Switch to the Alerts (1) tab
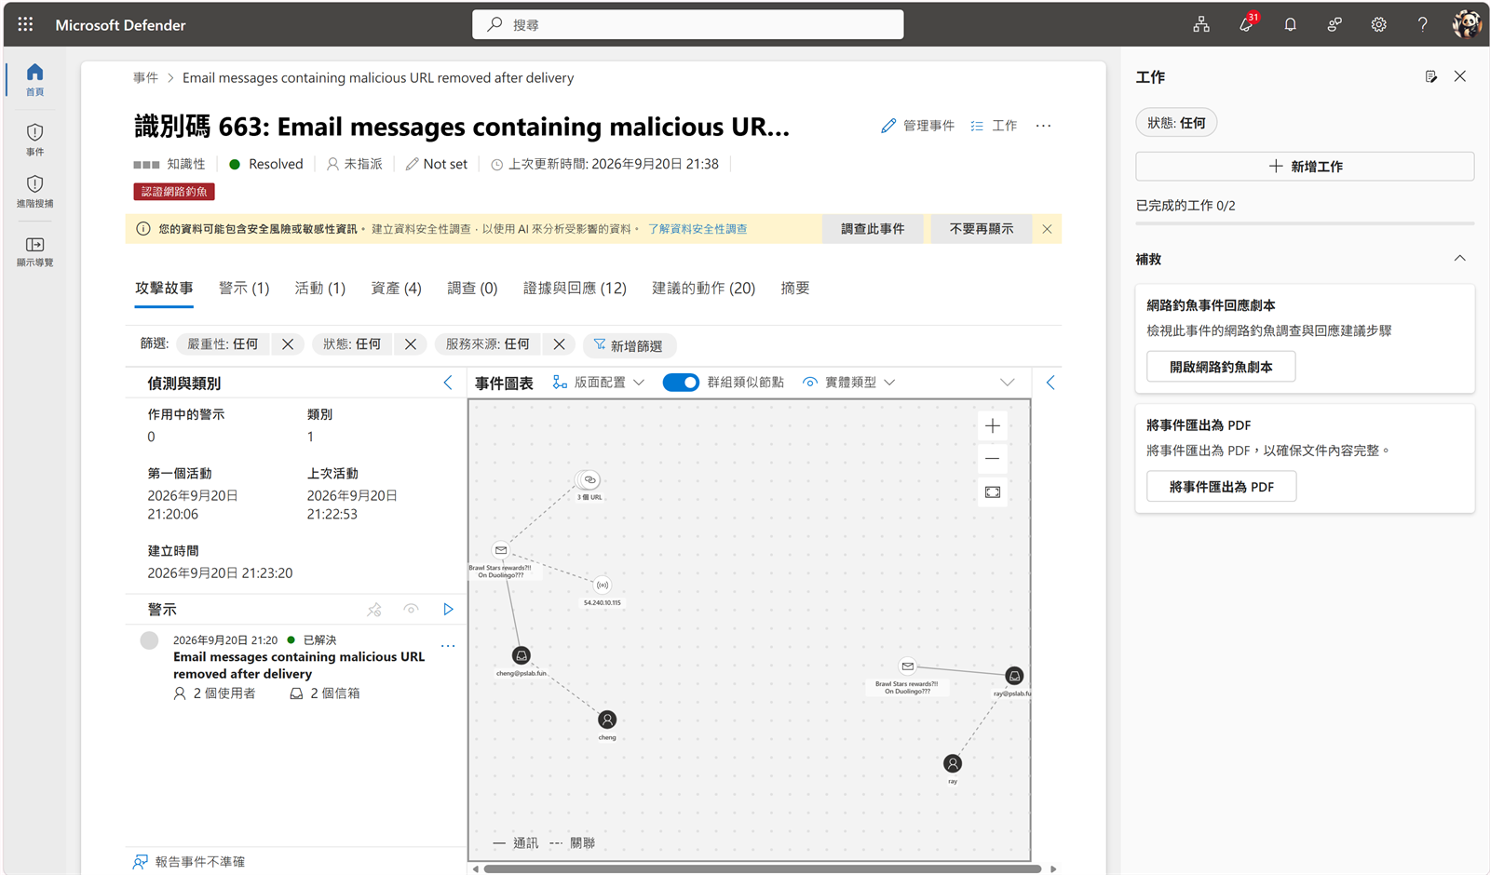The height and width of the screenshot is (875, 1490). click(x=244, y=289)
